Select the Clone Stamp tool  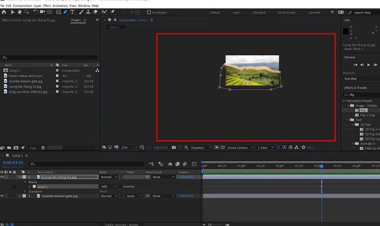point(88,12)
